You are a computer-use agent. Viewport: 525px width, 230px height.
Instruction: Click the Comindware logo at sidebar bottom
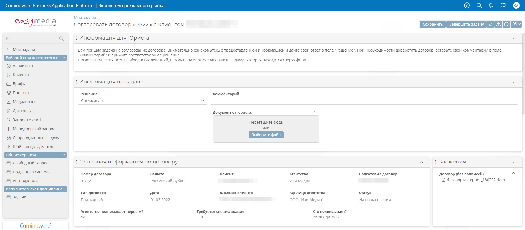coord(36,226)
